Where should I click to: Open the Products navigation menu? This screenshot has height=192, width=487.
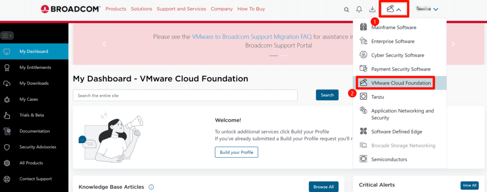tap(116, 9)
